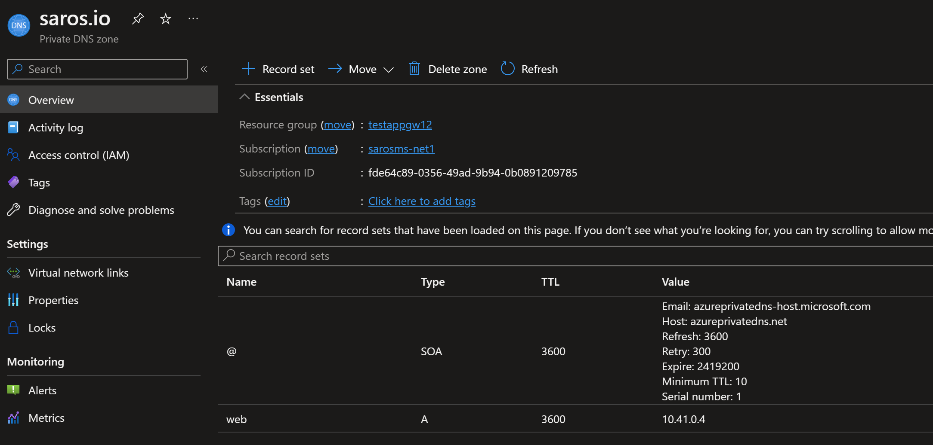Image resolution: width=933 pixels, height=445 pixels.
Task: Click the Move toolbar label
Action: click(x=363, y=69)
